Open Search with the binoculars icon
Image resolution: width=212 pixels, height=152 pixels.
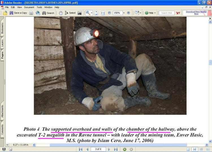click(x=48, y=13)
